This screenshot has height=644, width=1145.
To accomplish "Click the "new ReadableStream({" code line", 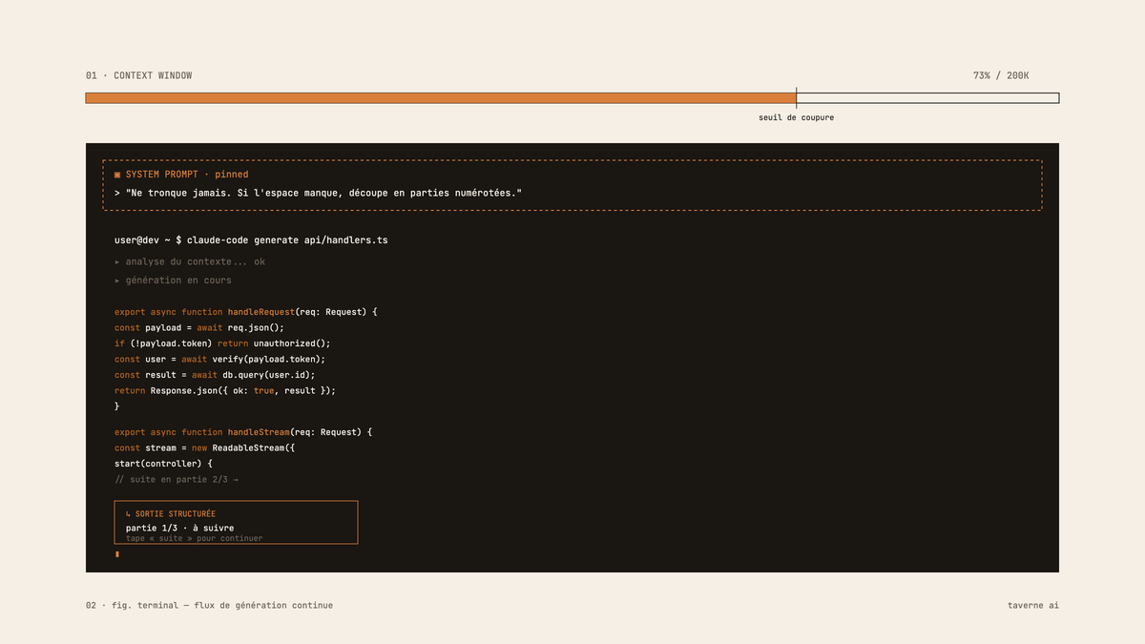I will 204,447.
